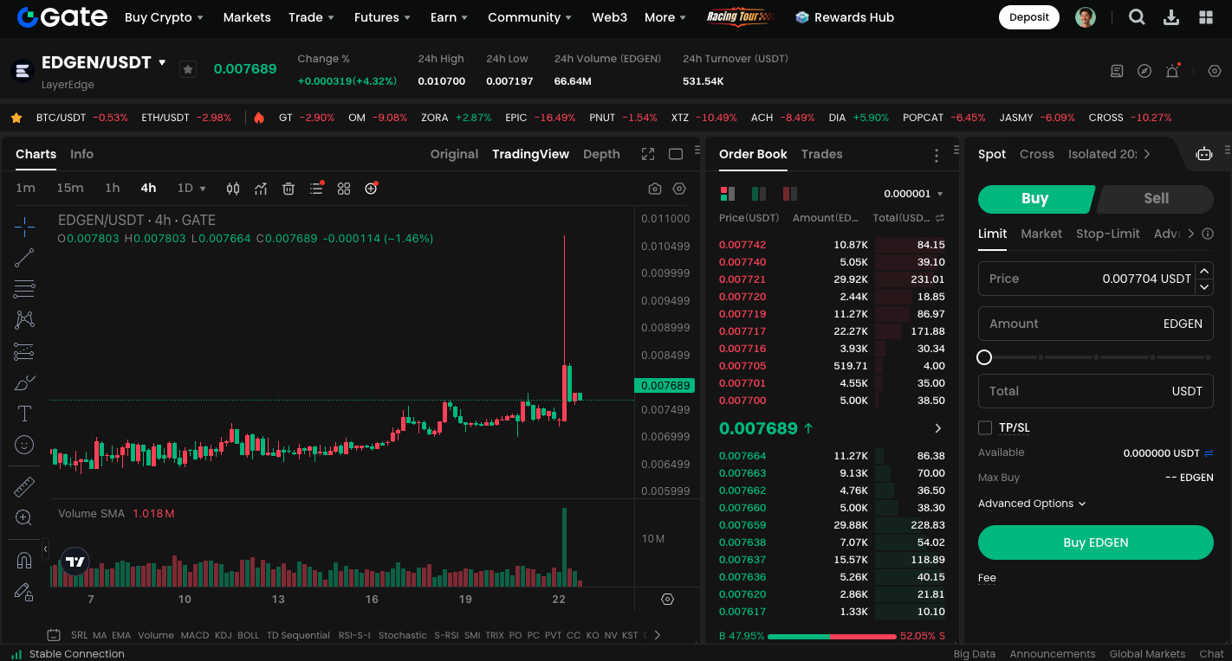Switch to Original chart view

point(454,154)
